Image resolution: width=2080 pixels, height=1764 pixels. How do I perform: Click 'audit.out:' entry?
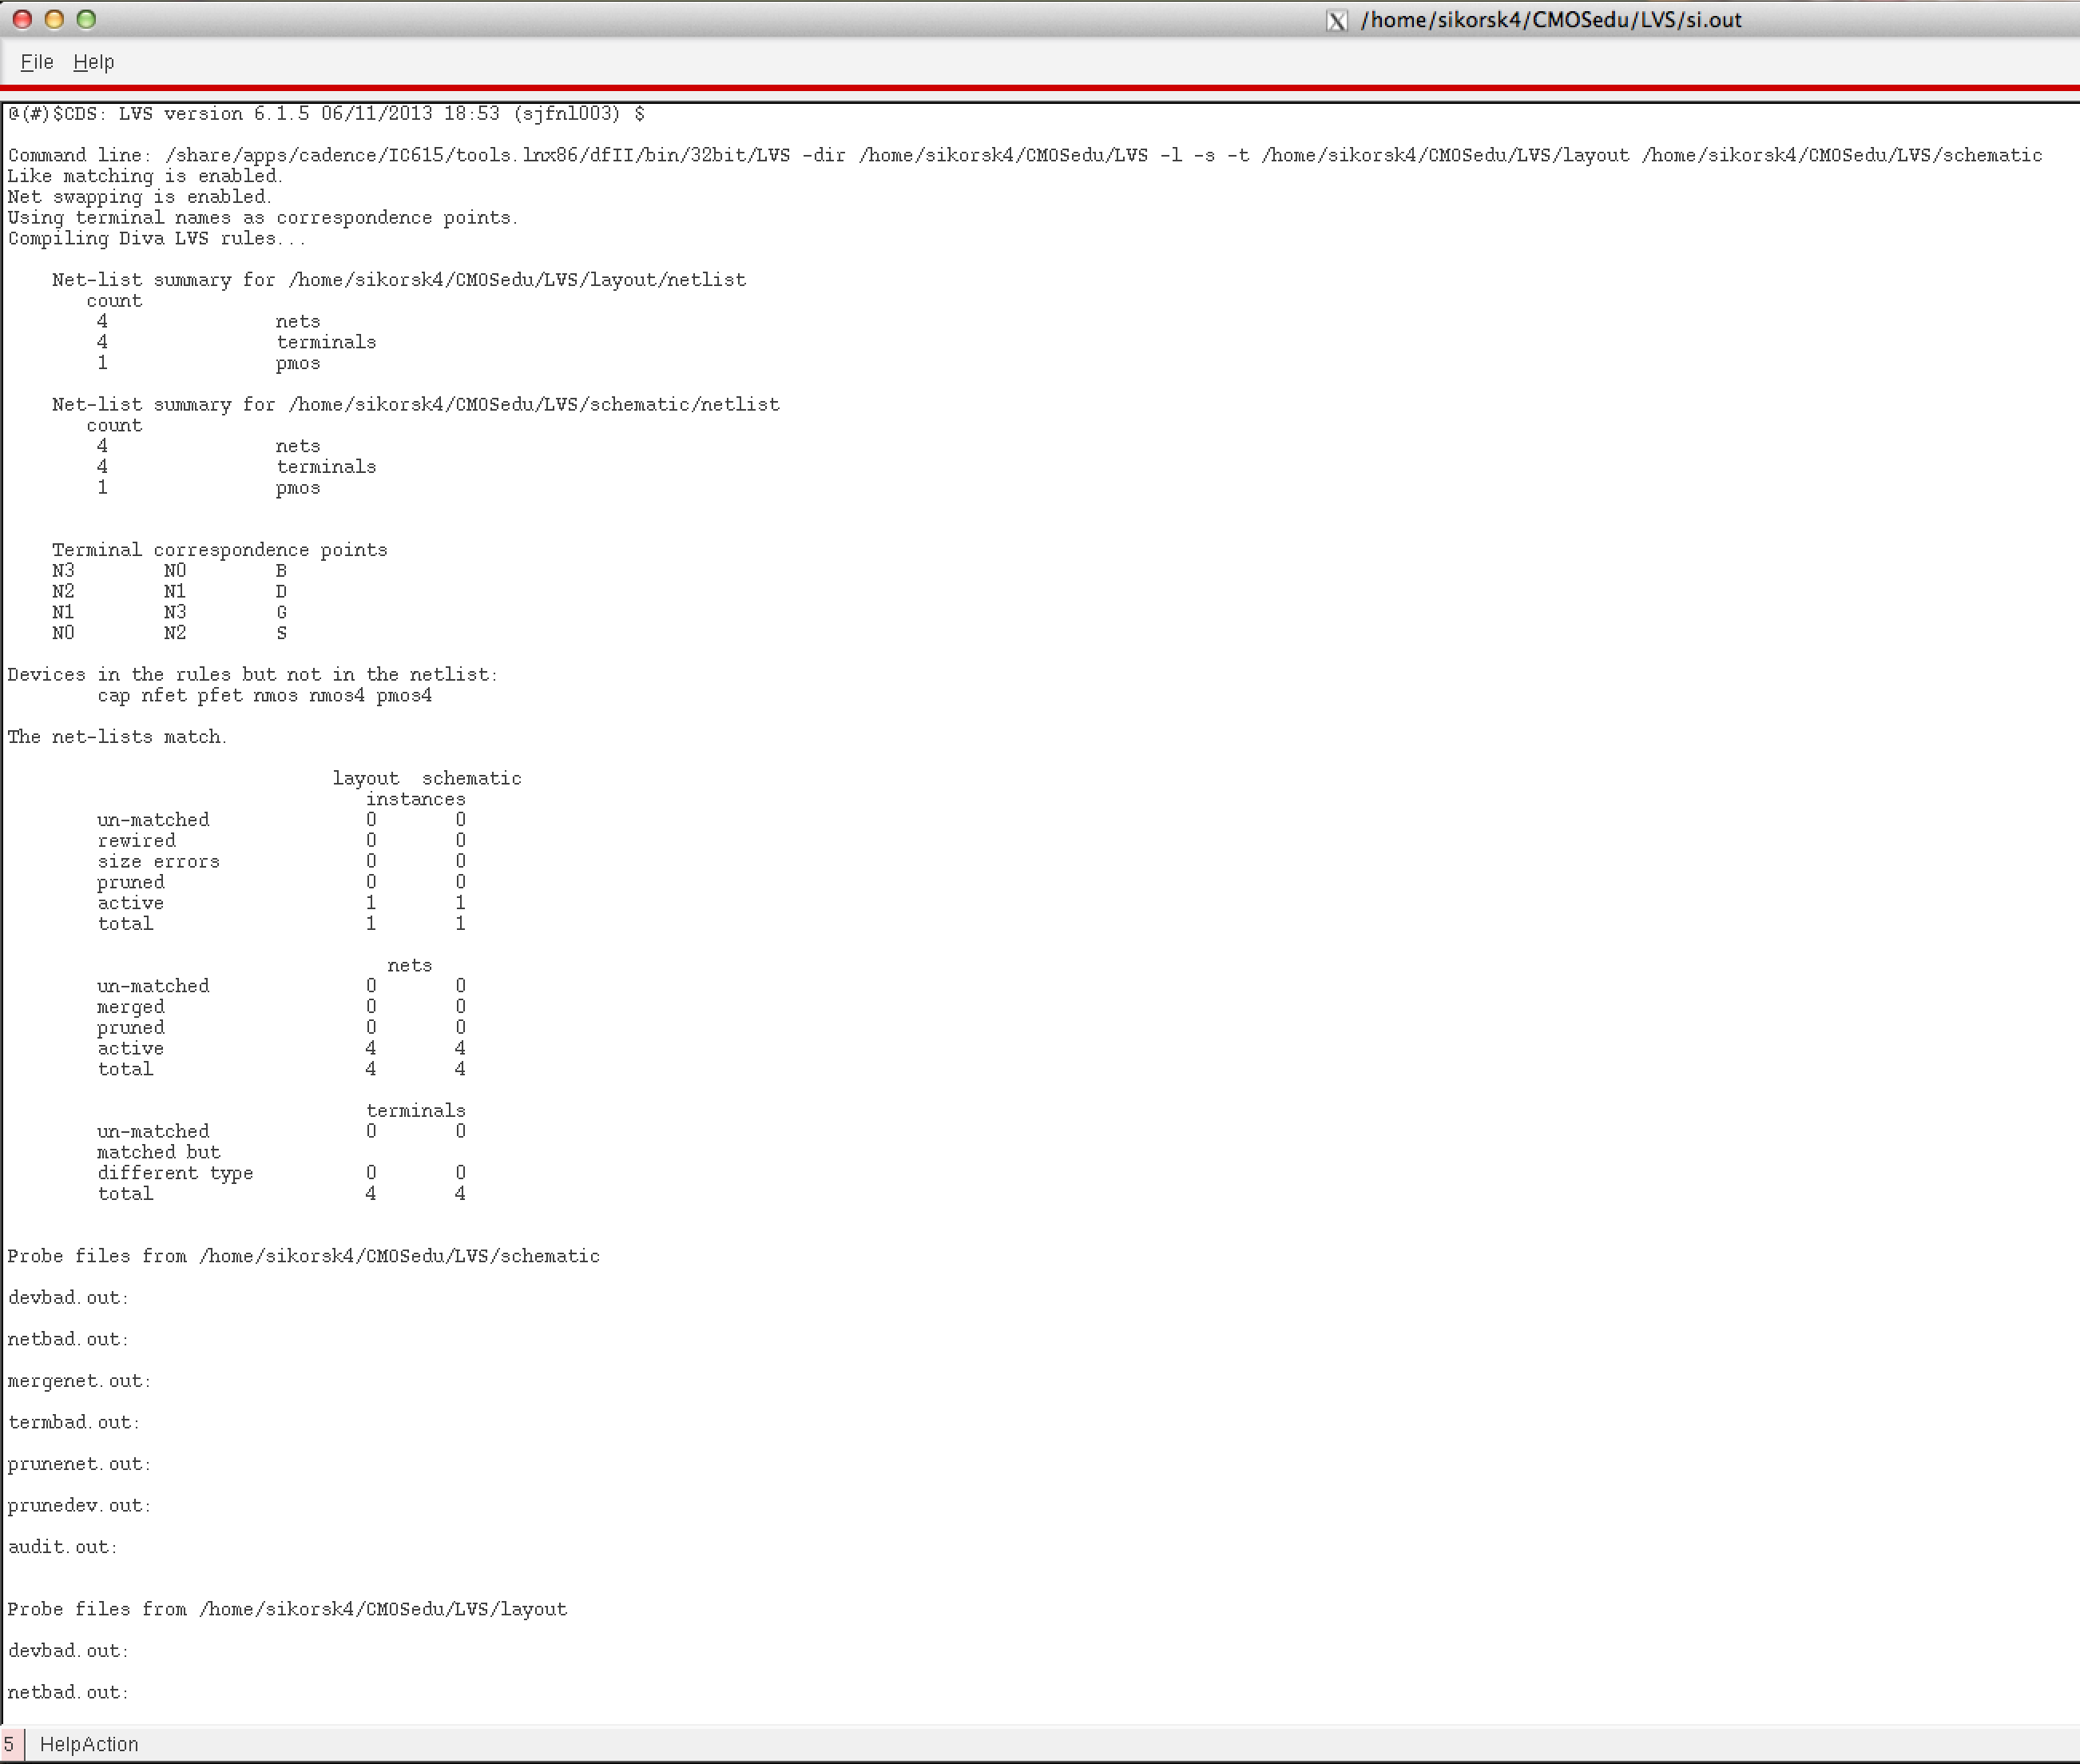click(x=63, y=1547)
